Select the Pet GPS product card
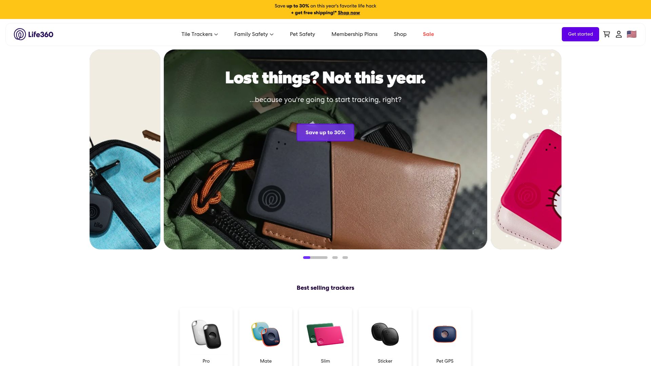 pos(445,337)
